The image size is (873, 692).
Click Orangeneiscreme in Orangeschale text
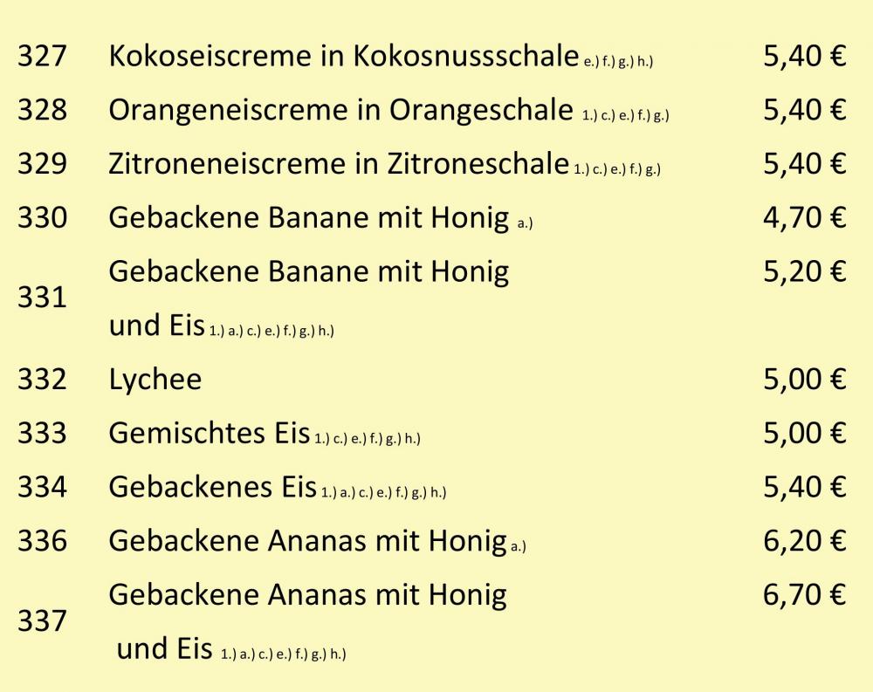[340, 110]
